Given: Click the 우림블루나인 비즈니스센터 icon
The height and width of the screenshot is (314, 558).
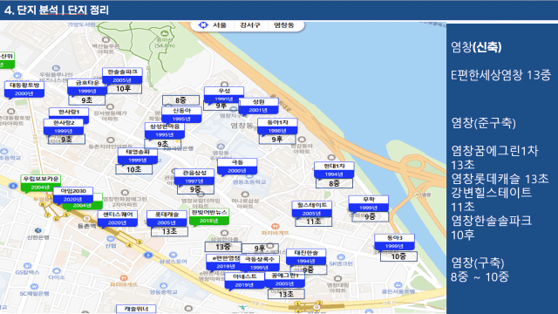Looking at the screenshot, I should point(56,68).
